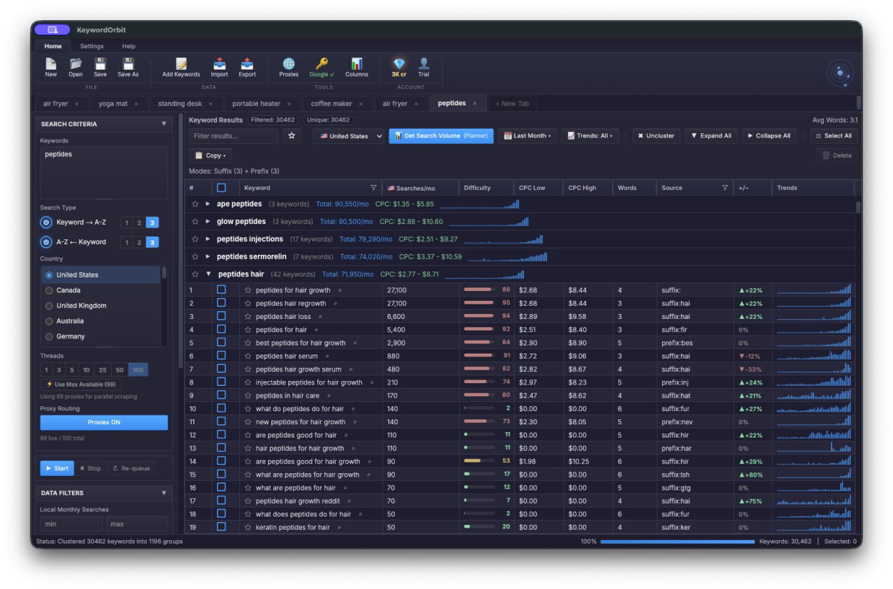
Task: Open the Last Month dropdown
Action: (528, 136)
